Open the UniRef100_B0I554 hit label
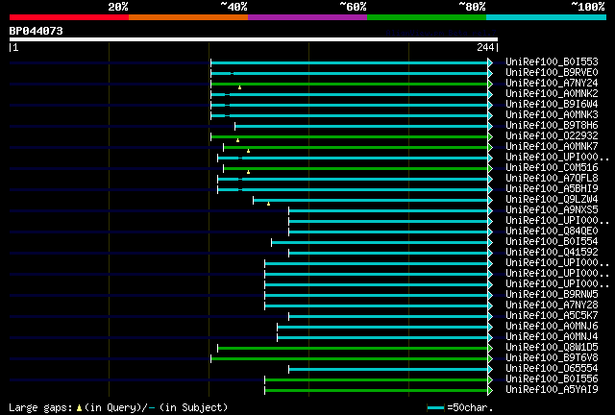Image resolution: width=615 pixels, height=415 pixels. (x=552, y=242)
